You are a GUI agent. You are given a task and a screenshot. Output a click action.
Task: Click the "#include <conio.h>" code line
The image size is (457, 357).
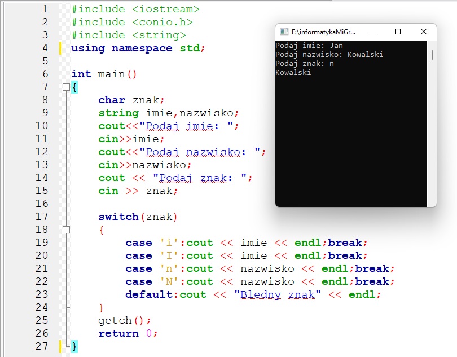[x=132, y=22]
